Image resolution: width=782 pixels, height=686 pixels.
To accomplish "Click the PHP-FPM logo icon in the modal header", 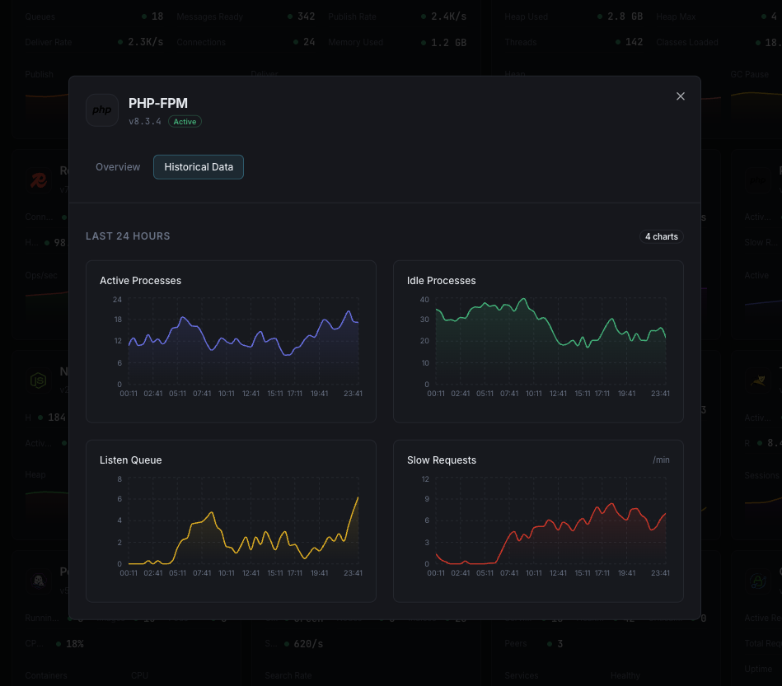I will (102, 109).
